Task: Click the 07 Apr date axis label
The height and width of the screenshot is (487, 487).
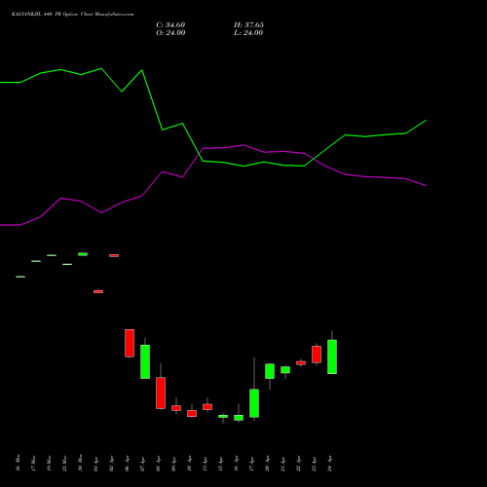Action: click(x=142, y=463)
